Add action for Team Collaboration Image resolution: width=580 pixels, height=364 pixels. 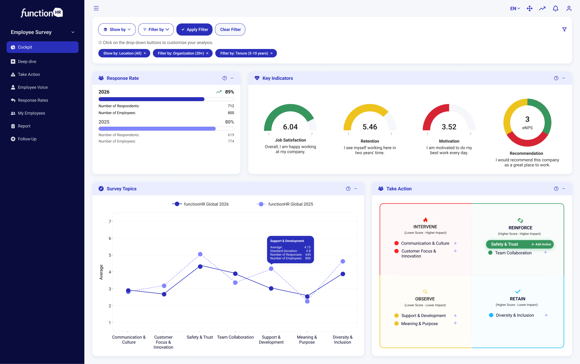pyautogui.click(x=545, y=252)
